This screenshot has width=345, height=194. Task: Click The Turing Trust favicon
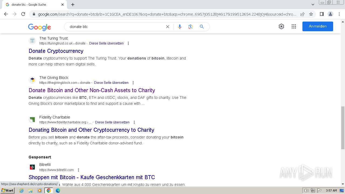click(32, 41)
